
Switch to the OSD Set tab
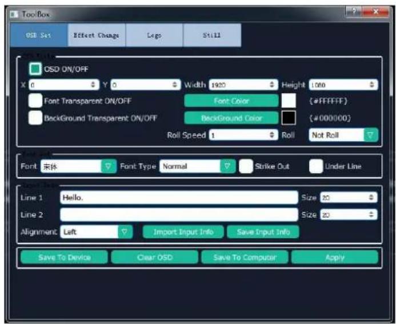(x=39, y=35)
